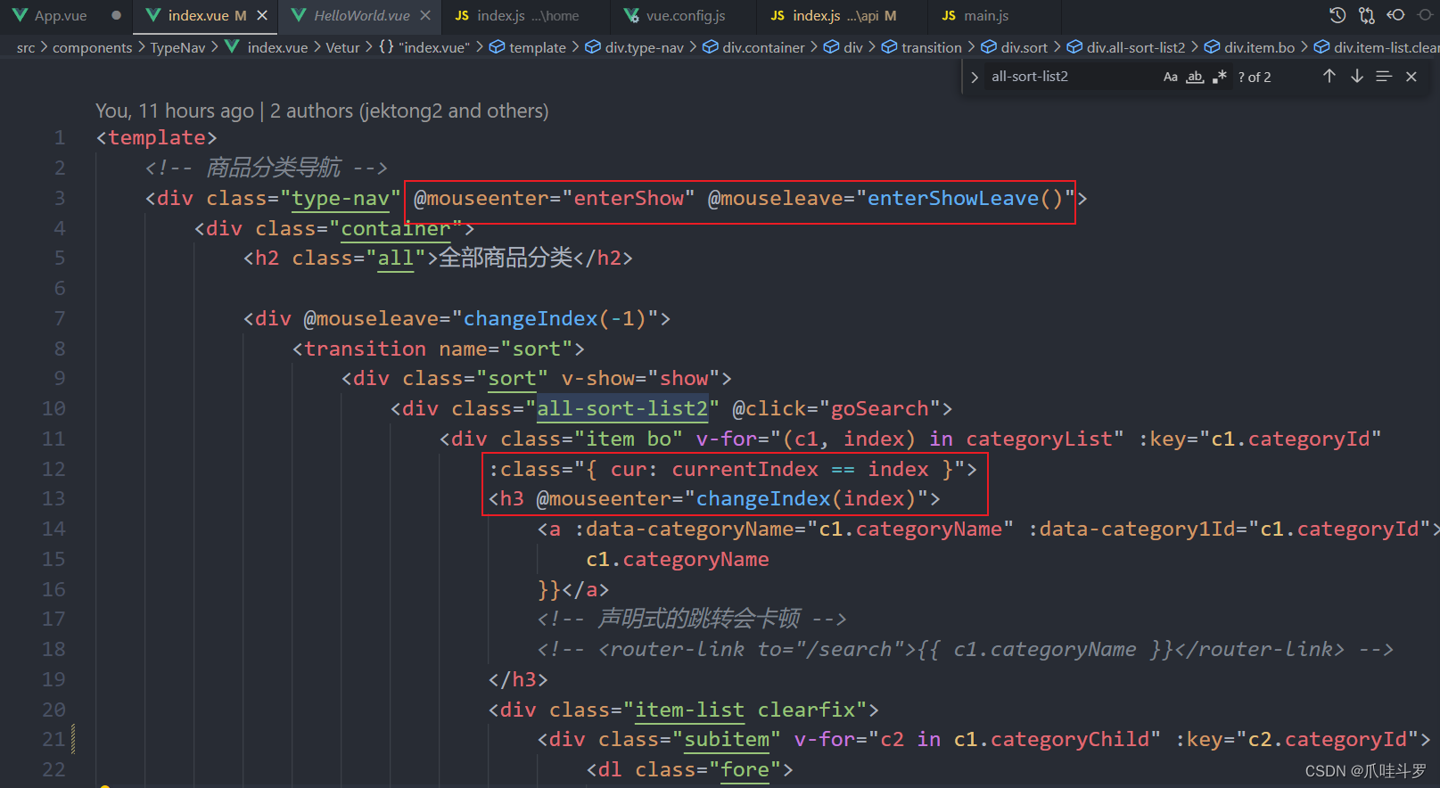Go to previous change icon
1440x788 pixels.
coord(1396,15)
